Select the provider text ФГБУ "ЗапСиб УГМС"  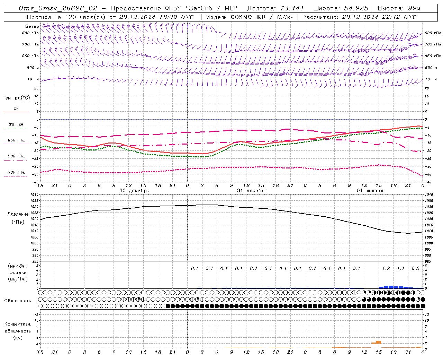click(201, 8)
